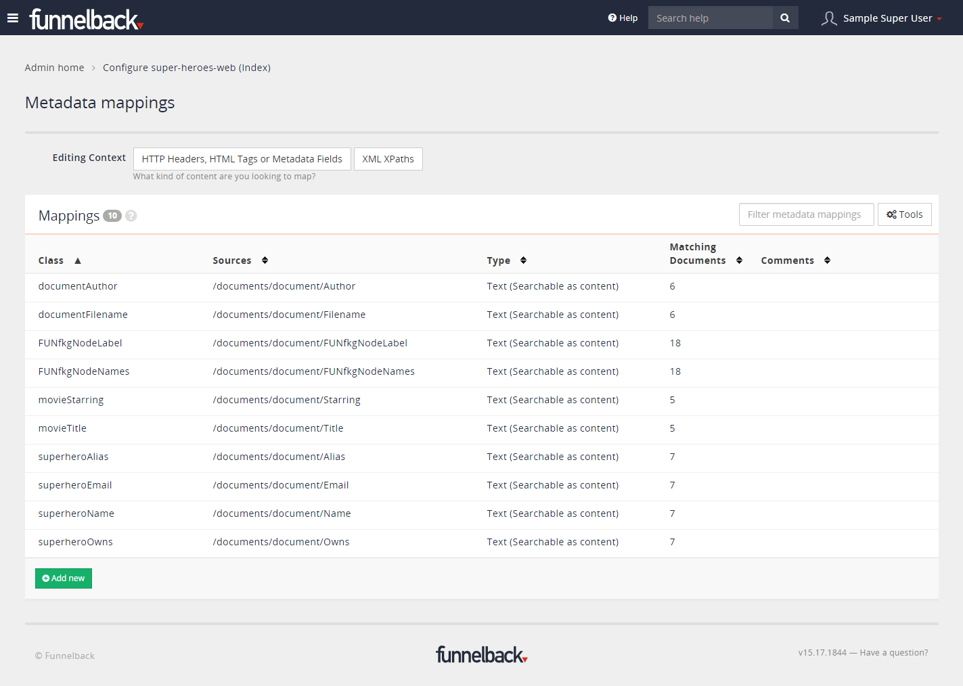Select HTTP Headers, HTML Tags editing context
Viewport: 963px width, 686px height.
click(x=242, y=159)
